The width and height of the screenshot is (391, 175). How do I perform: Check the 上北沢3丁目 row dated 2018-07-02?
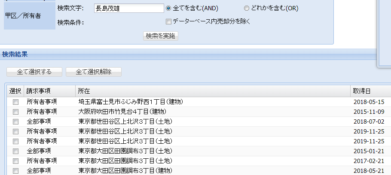16,122
